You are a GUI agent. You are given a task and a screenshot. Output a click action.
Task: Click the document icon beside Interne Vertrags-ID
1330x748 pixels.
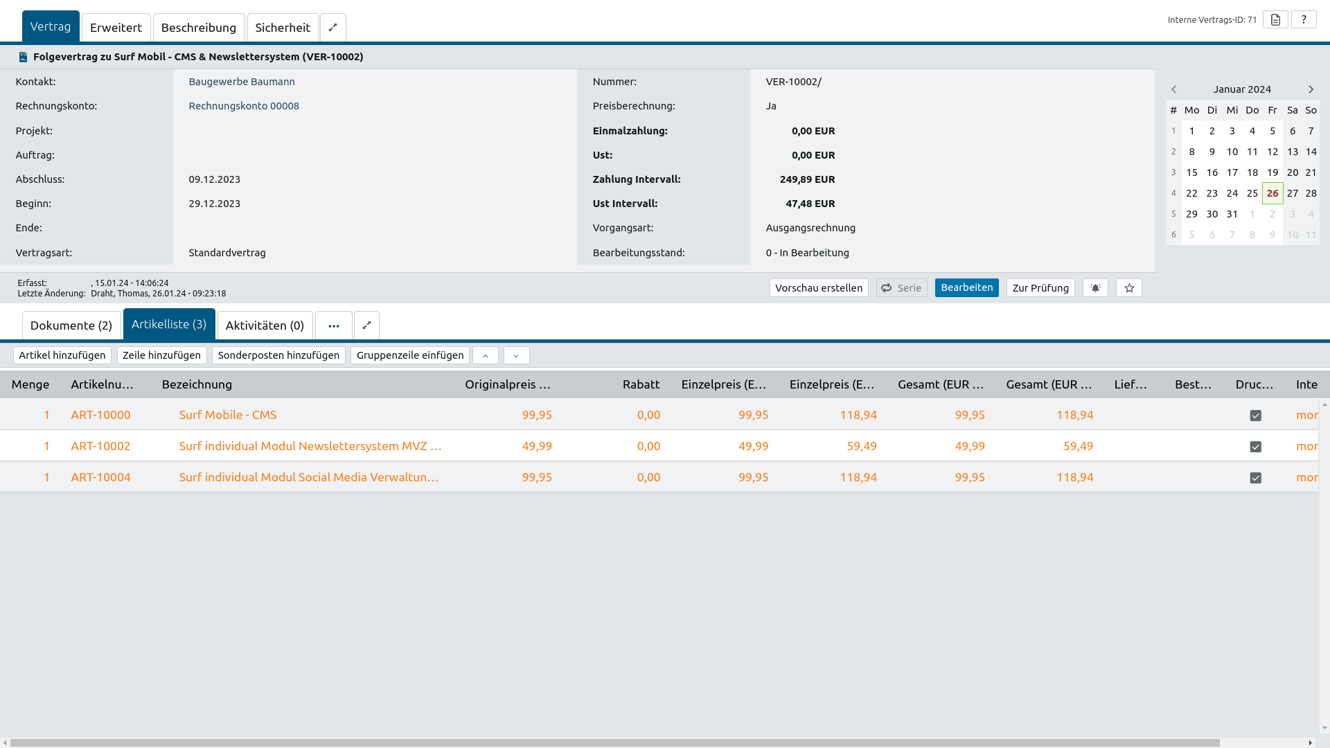point(1275,19)
